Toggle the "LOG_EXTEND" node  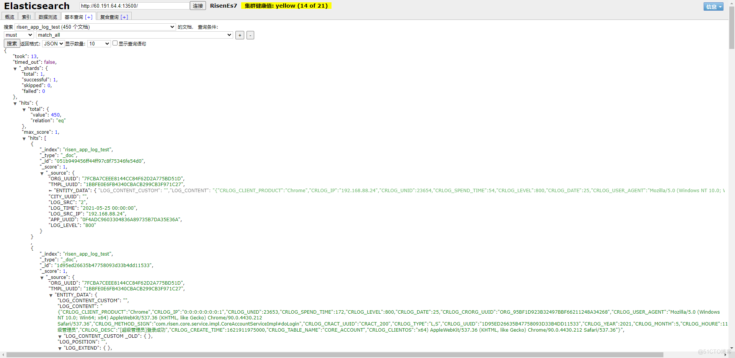(x=60, y=348)
